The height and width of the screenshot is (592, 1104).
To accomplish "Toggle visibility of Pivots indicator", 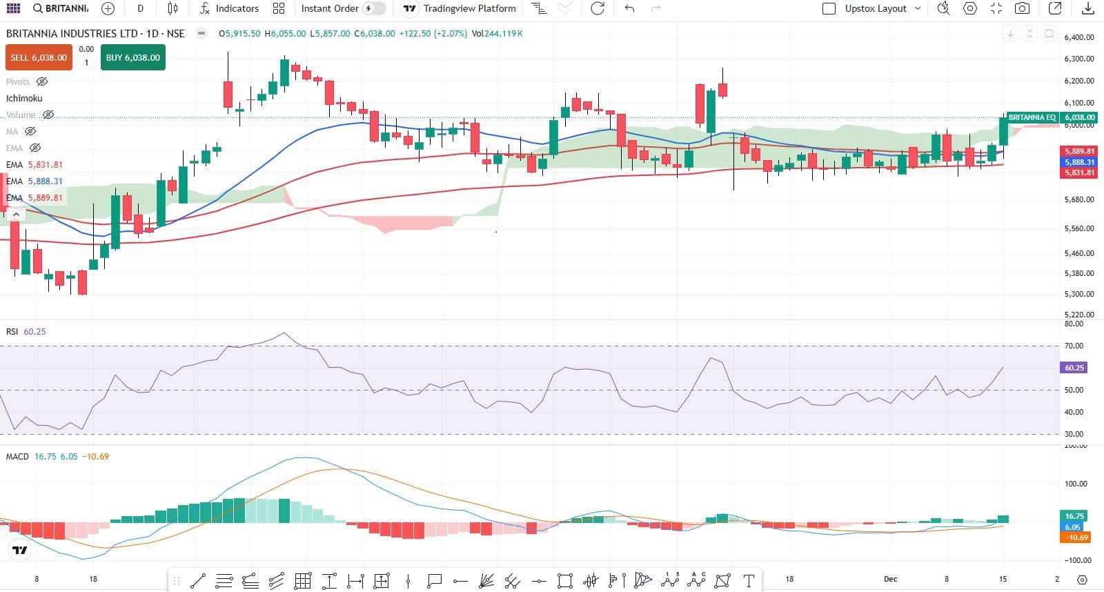I will click(x=42, y=81).
